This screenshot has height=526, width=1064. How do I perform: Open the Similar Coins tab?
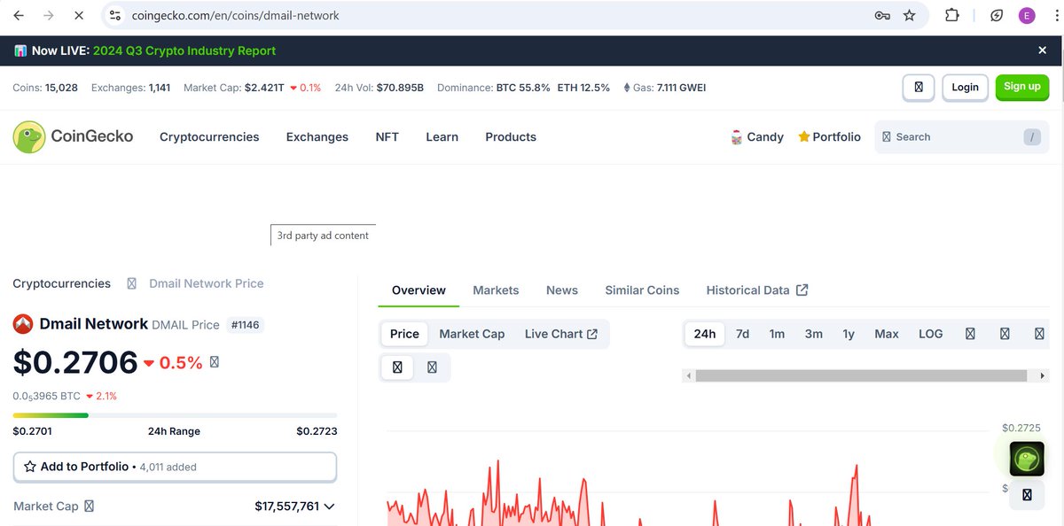[642, 290]
